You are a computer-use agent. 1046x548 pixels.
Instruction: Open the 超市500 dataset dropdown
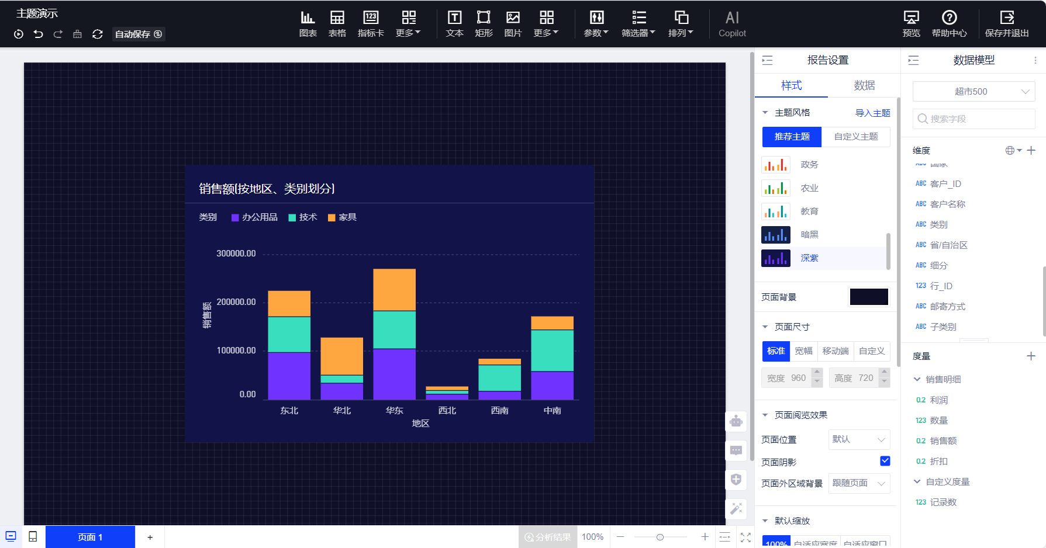pos(973,92)
